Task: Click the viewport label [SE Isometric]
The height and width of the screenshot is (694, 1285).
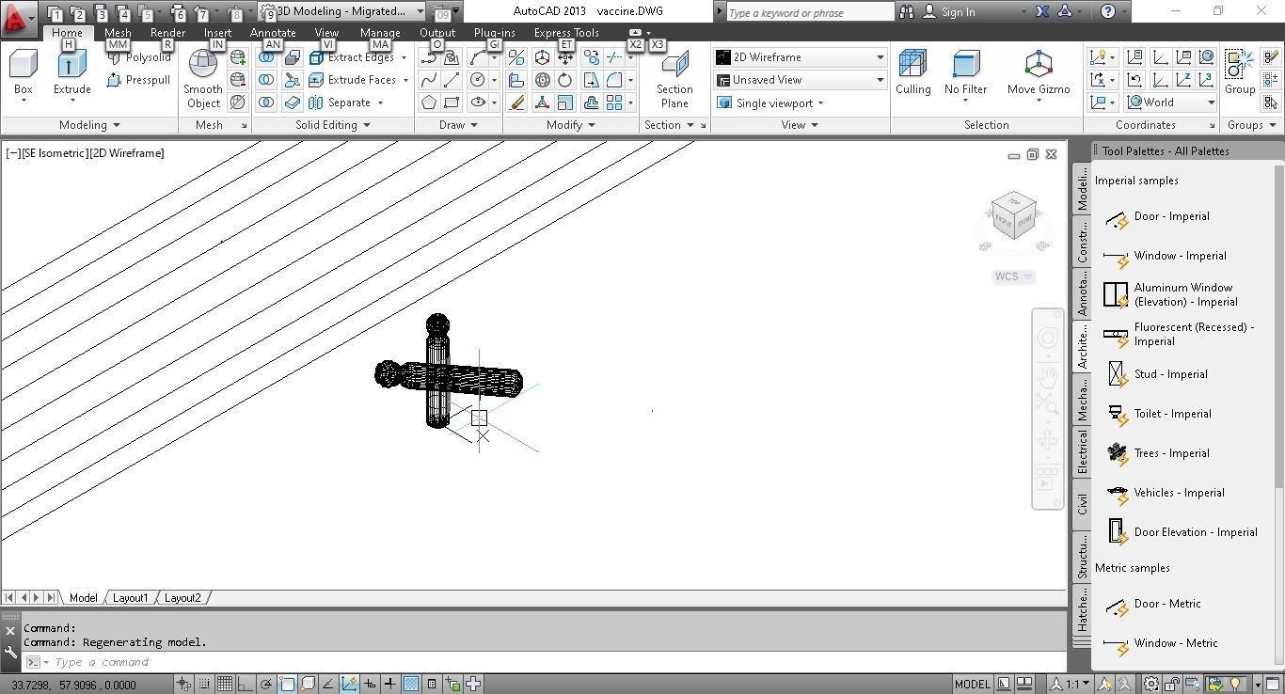Action: [x=56, y=153]
